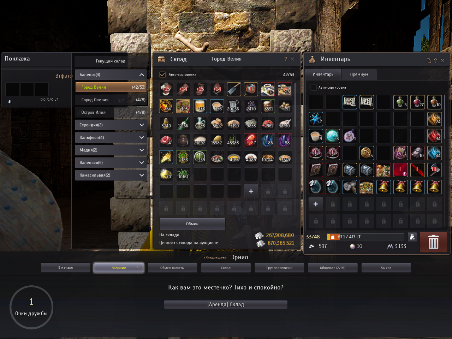Select Город Оливия warehouse
The height and width of the screenshot is (339, 452).
[111, 100]
